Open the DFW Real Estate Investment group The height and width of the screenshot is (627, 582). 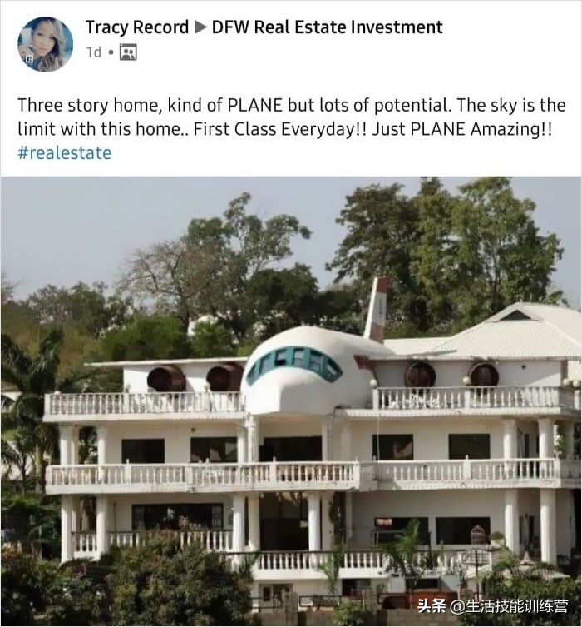tap(327, 27)
